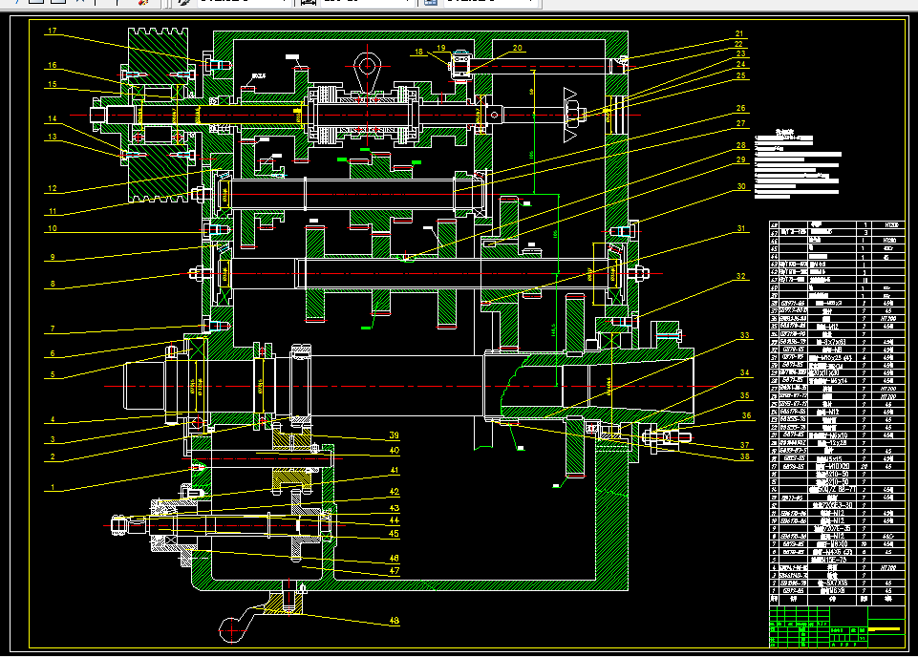
Task: Click the text style brush icon
Action: 183,2
